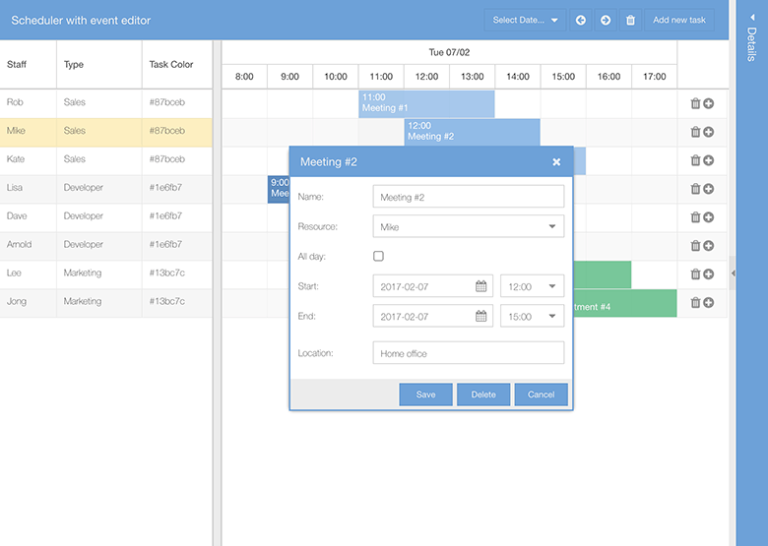Toggle the All day checkbox

pos(378,256)
